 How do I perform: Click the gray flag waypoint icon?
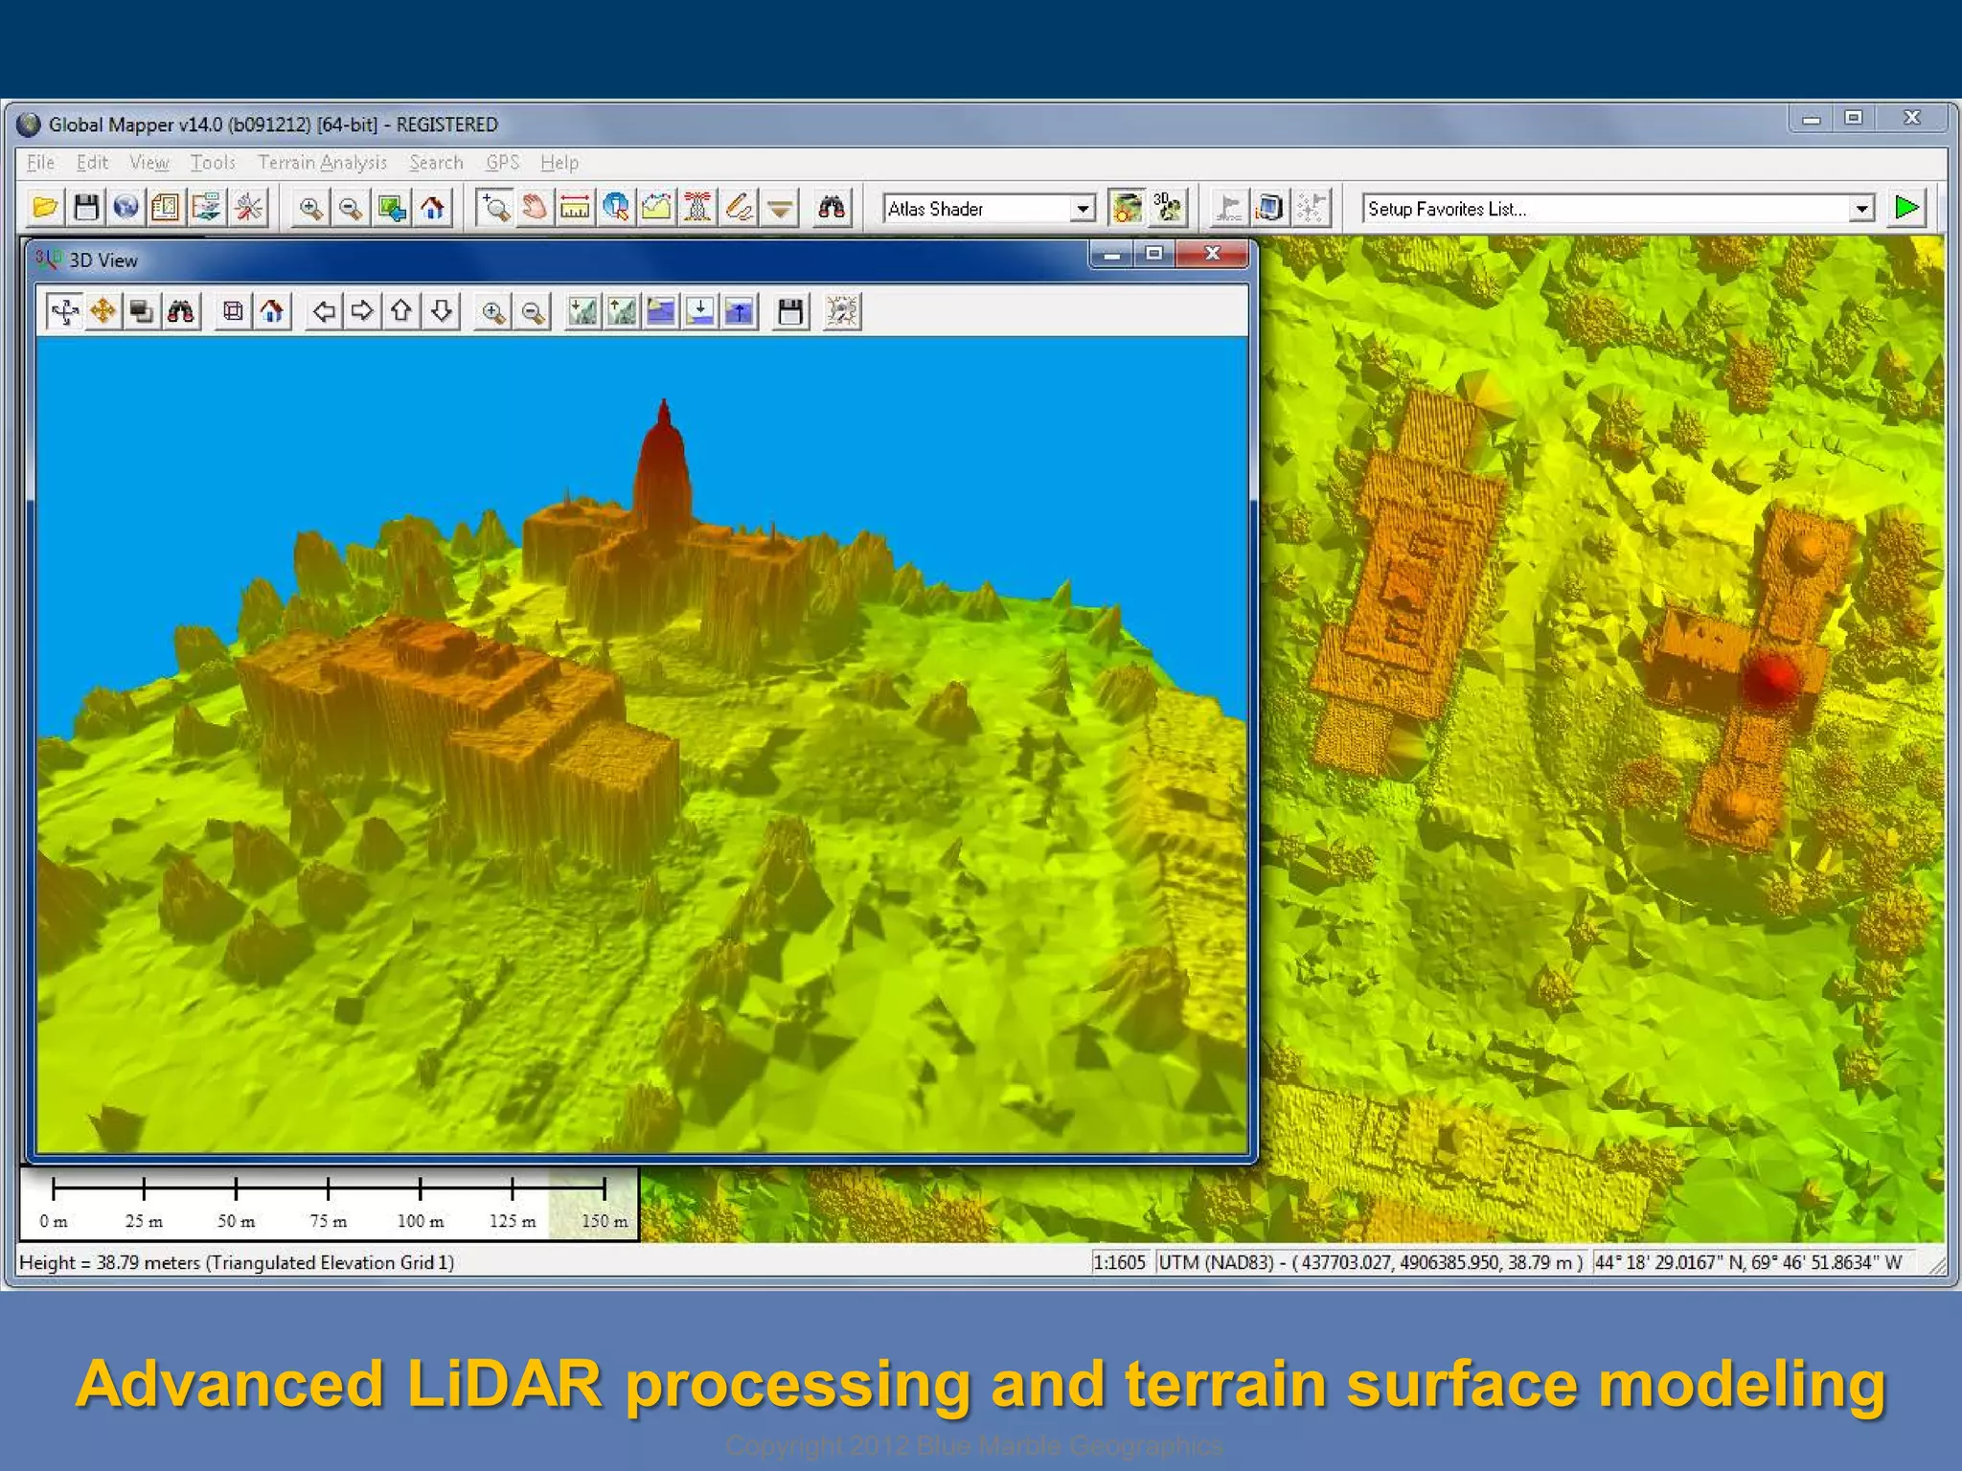coord(1229,208)
